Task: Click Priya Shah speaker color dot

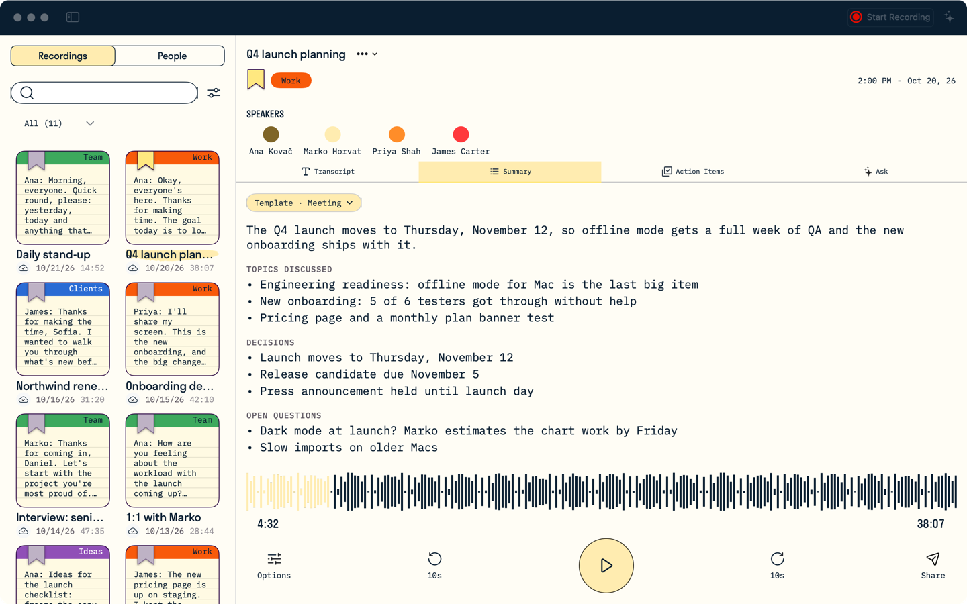Action: tap(397, 134)
